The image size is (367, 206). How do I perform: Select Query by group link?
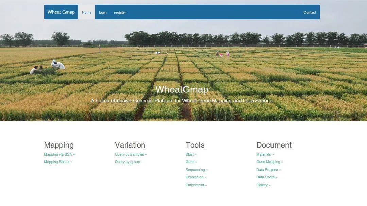(x=128, y=162)
